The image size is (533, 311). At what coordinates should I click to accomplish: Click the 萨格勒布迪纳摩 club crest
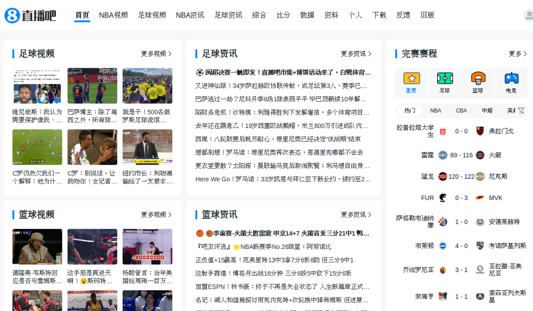point(442,222)
